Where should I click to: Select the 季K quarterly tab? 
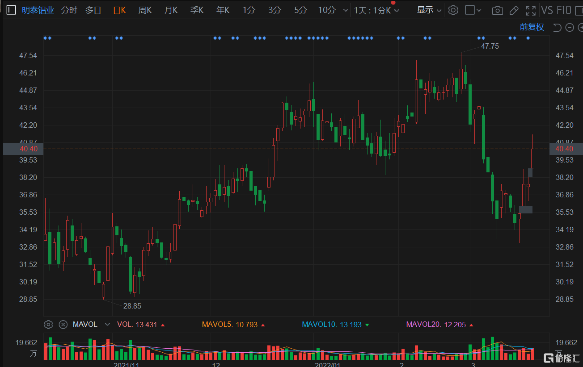tap(197, 10)
